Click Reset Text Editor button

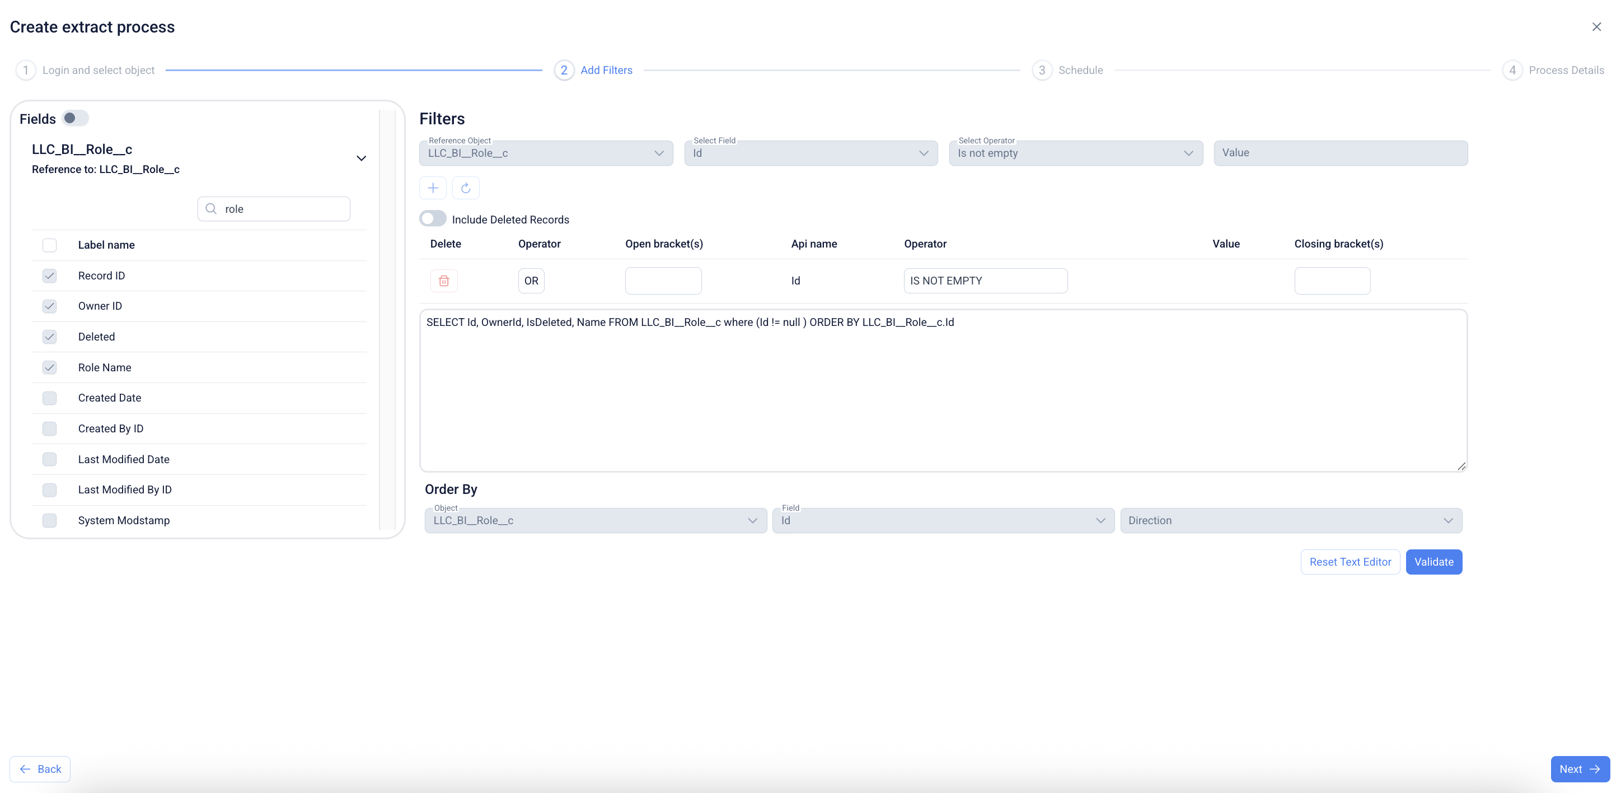[x=1350, y=562]
